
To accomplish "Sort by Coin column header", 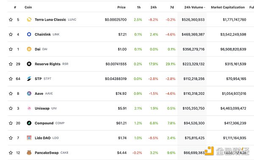I will coord(28,7).
